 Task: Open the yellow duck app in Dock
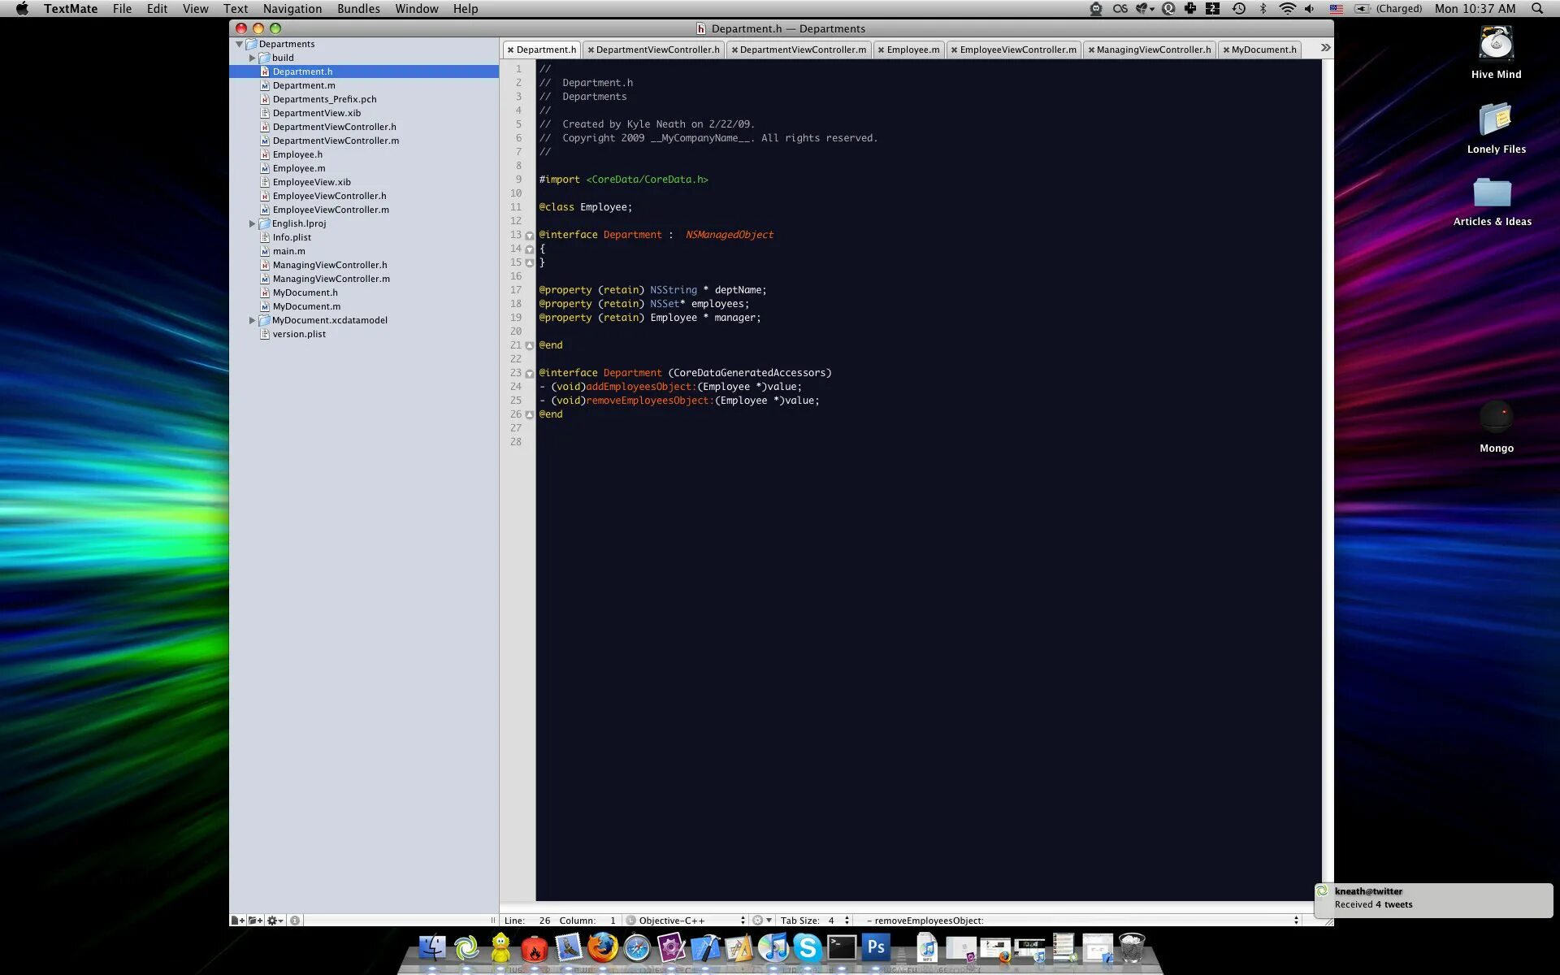pos(500,947)
